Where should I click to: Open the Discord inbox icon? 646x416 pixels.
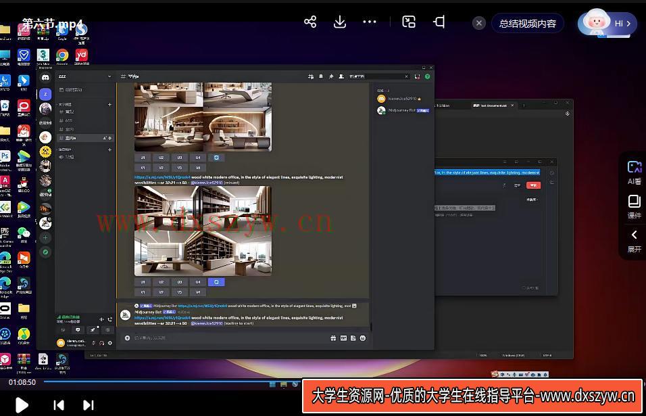point(417,76)
